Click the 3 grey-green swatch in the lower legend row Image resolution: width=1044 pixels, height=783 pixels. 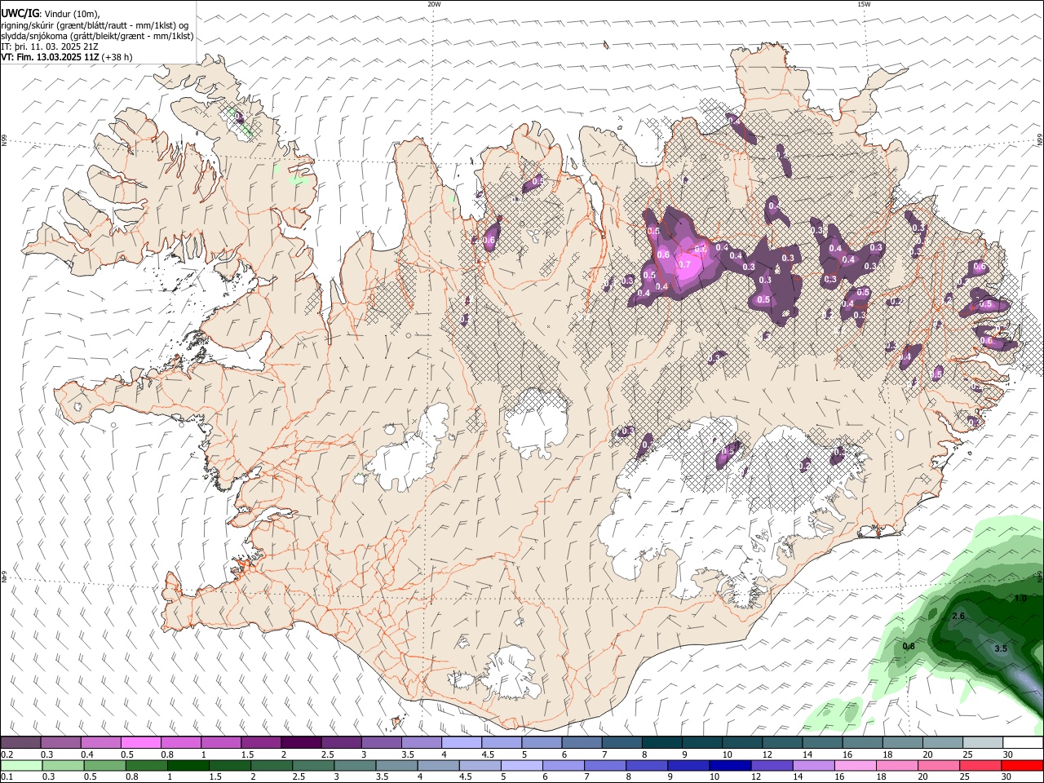click(355, 765)
